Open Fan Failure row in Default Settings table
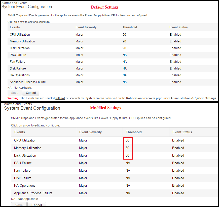Image resolution: width=219 pixels, height=207 pixels. pos(18,62)
